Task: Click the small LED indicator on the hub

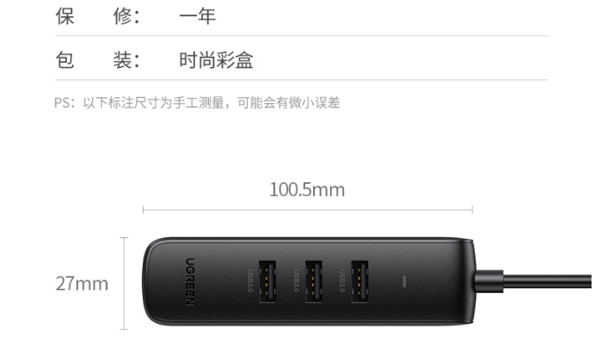Action: coord(404,282)
